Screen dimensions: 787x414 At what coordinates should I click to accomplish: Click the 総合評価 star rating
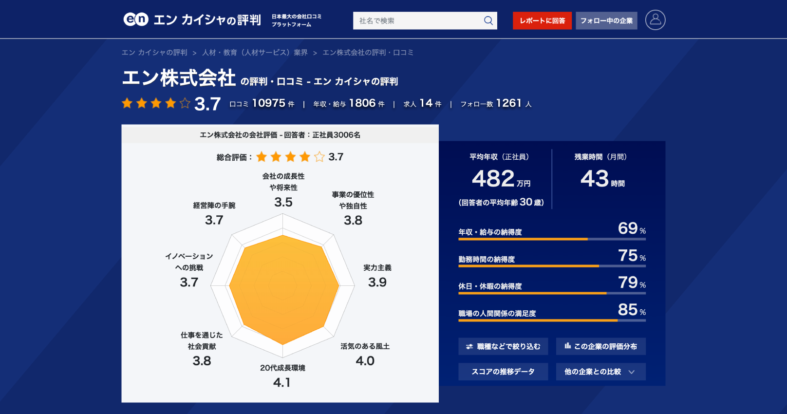point(290,157)
